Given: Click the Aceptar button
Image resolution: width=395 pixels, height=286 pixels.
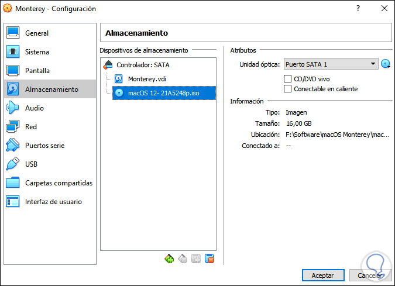Looking at the screenshot, I should pyautogui.click(x=323, y=275).
